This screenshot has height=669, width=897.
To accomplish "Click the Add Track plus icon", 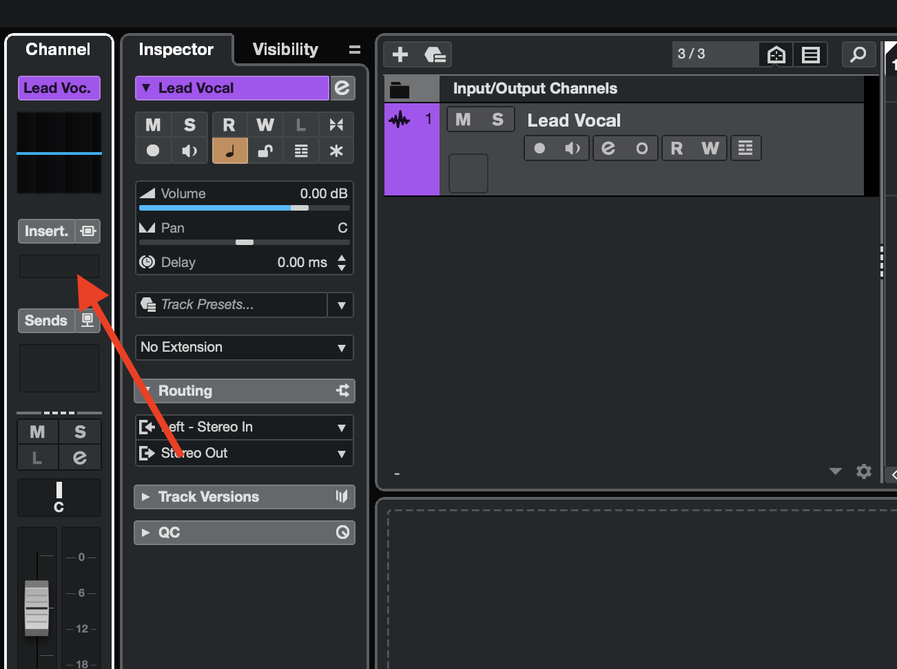I will pyautogui.click(x=400, y=54).
